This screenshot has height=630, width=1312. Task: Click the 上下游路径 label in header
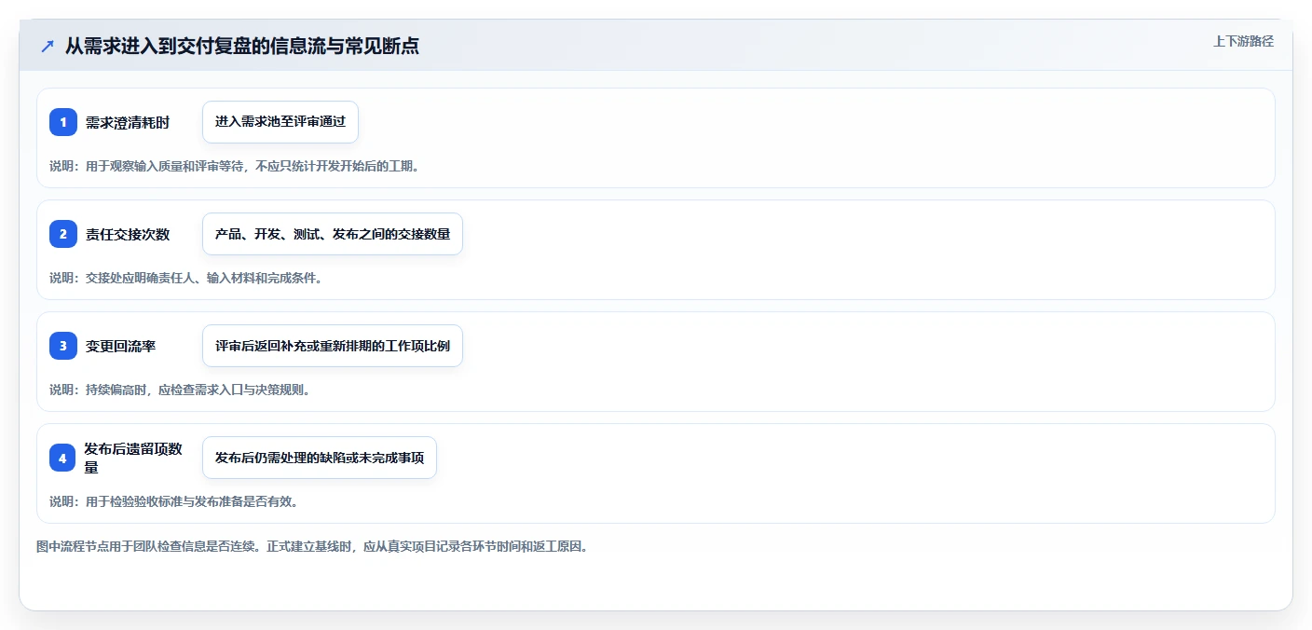[1243, 41]
